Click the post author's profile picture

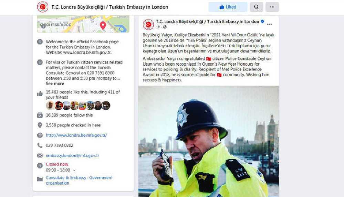point(148,24)
